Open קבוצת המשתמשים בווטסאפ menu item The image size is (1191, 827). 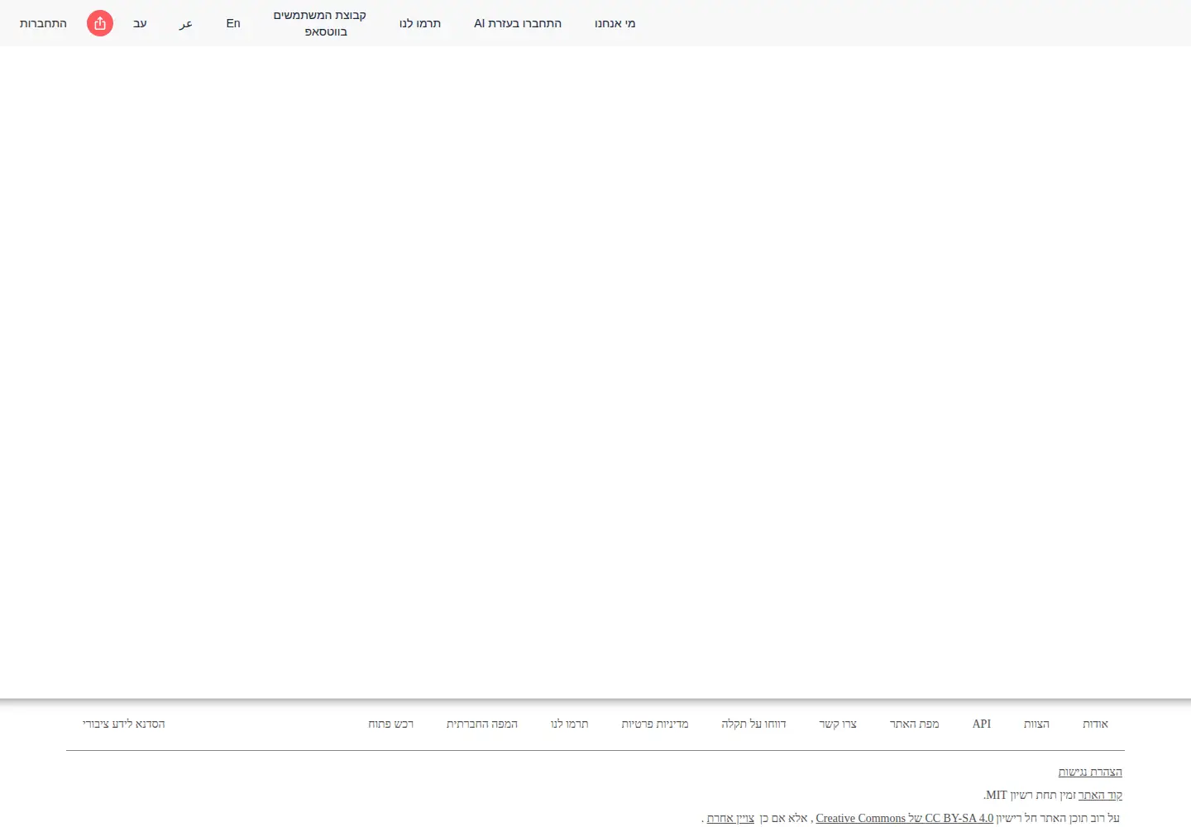tap(320, 23)
